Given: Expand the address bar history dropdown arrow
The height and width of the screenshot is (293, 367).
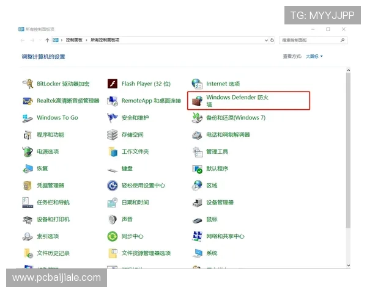Looking at the screenshot, I should click(266, 40).
